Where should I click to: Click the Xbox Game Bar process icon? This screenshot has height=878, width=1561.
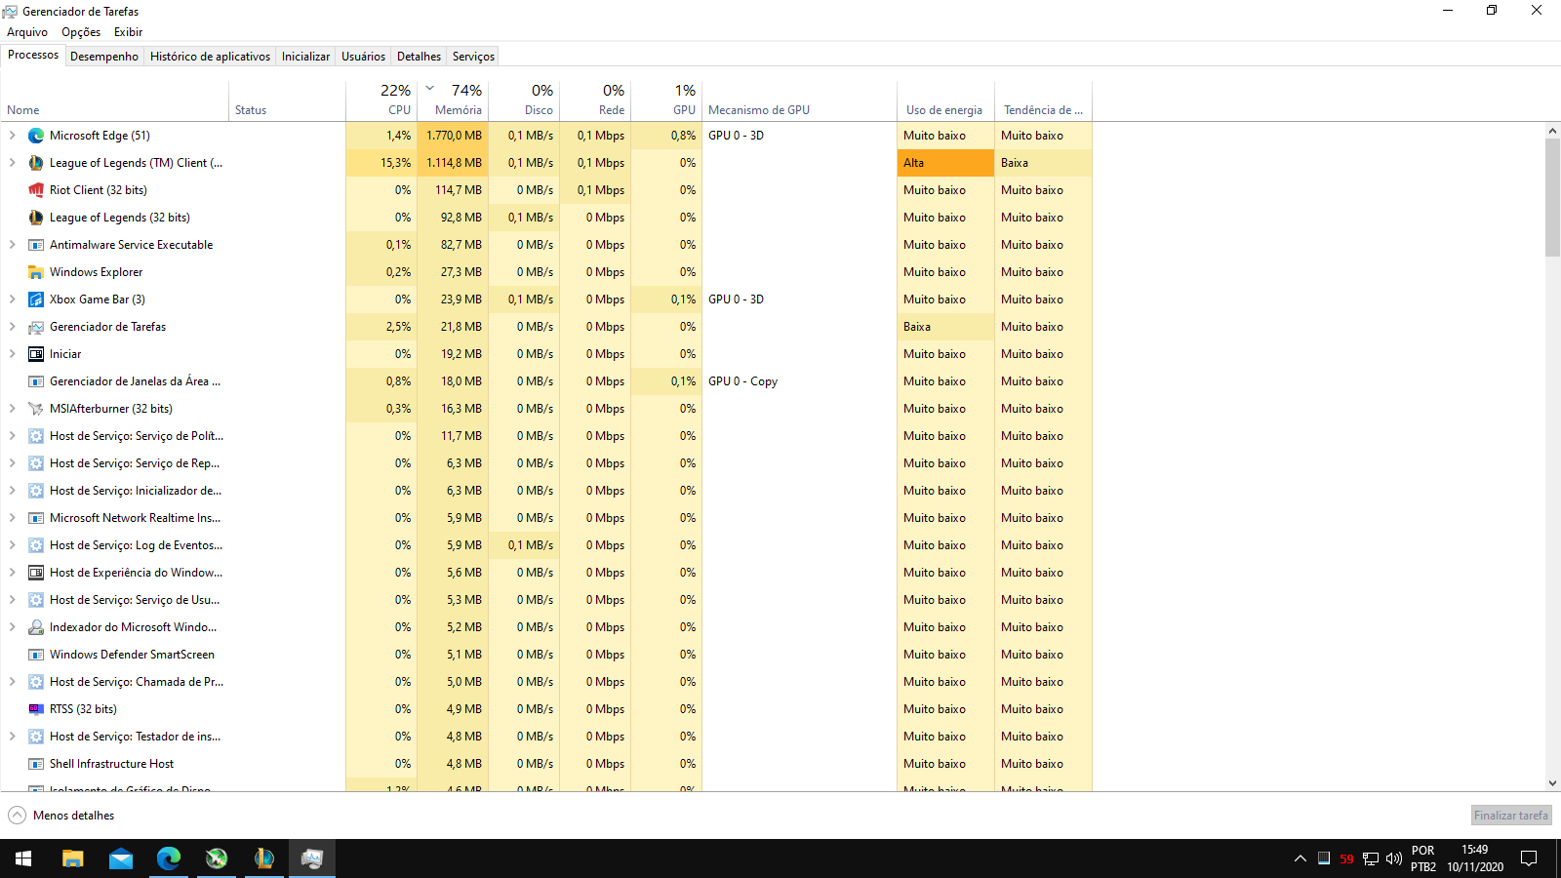(36, 299)
